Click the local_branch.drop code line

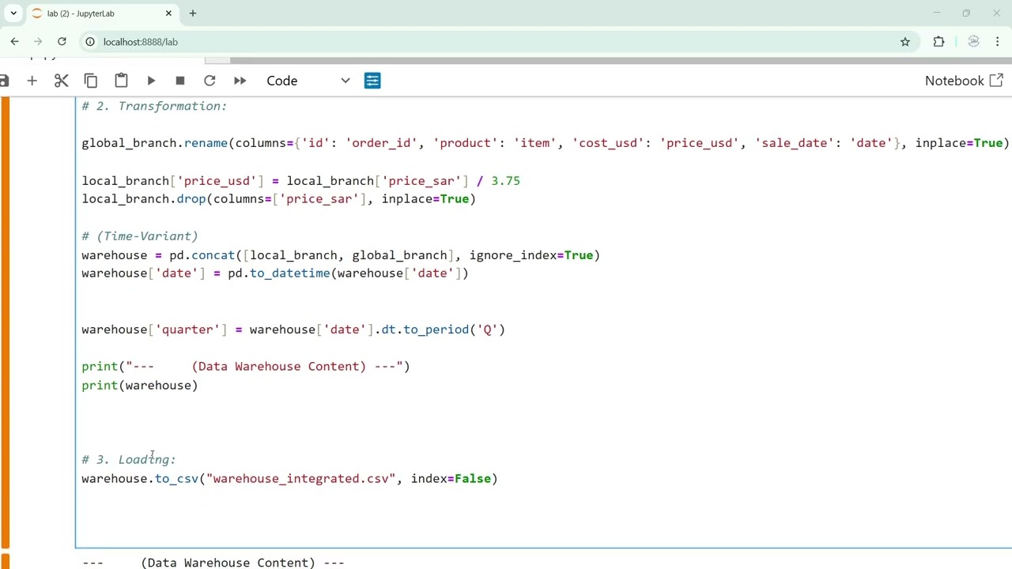[278, 199]
